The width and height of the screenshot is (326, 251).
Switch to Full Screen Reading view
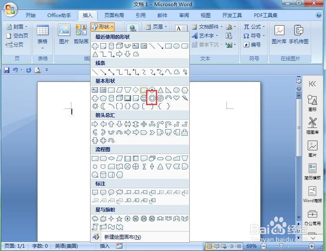[x=217, y=246]
